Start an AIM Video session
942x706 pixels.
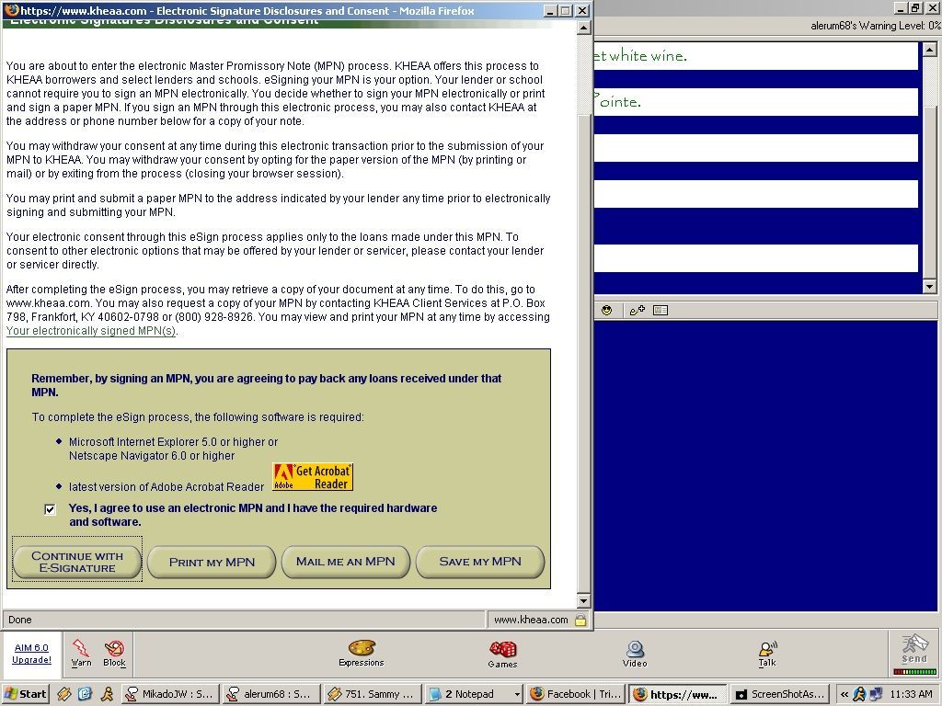click(635, 653)
